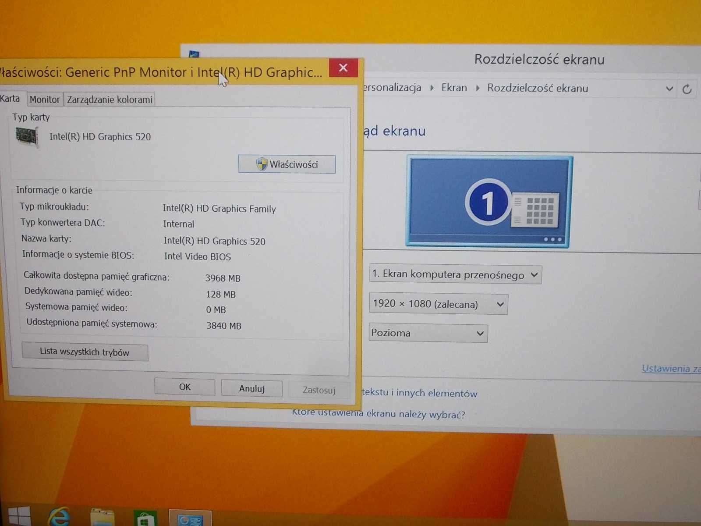Open the tekstu i innych elementów link
The image size is (701, 526).
click(419, 393)
